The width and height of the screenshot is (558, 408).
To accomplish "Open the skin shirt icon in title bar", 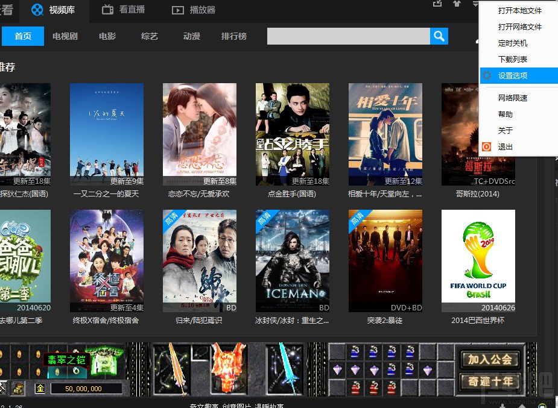I will tap(457, 4).
